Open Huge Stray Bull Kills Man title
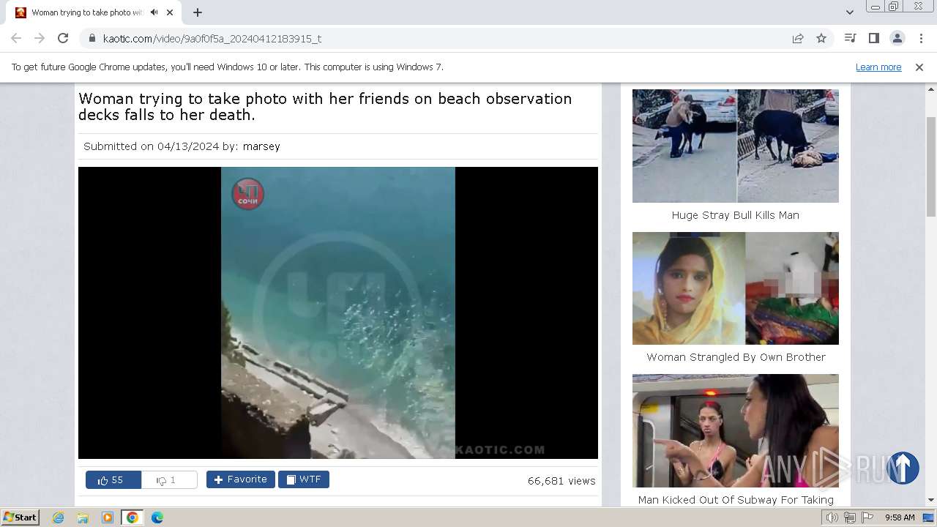The width and height of the screenshot is (937, 527). pos(736,215)
